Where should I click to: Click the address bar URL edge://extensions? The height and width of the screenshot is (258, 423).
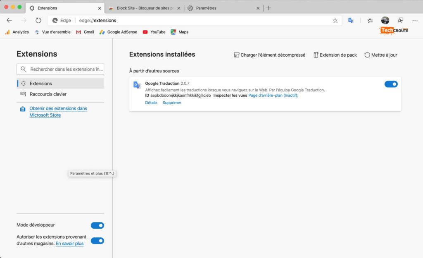click(x=97, y=21)
